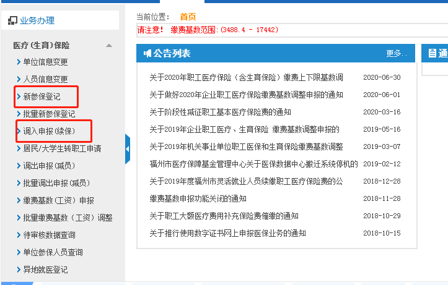448x285 pixels.
Task: Open 缴费基数(工资)申报 item
Action: [59, 201]
